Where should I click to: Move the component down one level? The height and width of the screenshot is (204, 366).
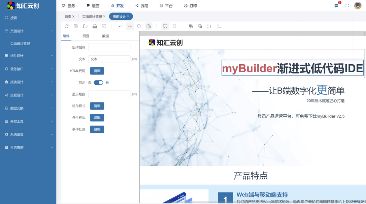219,26
